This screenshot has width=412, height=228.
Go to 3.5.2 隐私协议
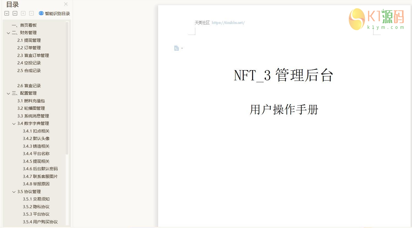pos(36,207)
